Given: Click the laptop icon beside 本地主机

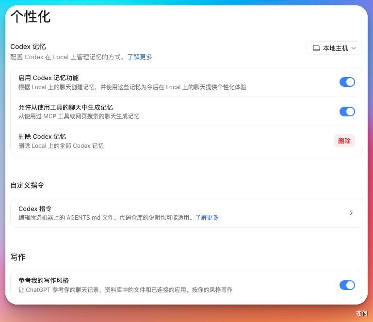Looking at the screenshot, I should [x=316, y=48].
